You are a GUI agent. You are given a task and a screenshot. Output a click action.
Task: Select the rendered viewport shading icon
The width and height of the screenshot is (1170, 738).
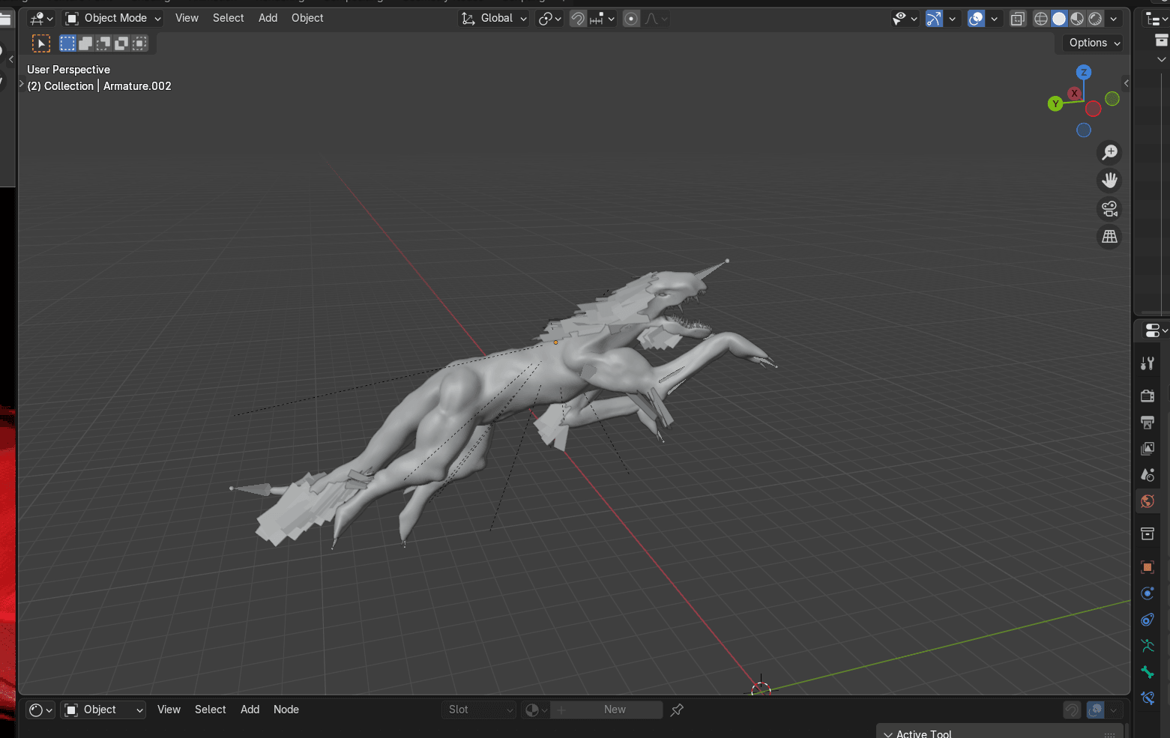coord(1095,19)
